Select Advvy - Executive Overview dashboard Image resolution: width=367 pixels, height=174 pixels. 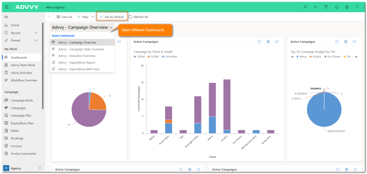pos(76,56)
